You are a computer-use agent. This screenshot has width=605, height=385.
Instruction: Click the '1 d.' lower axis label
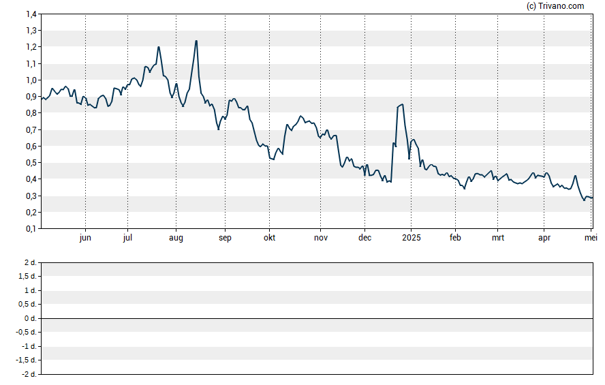point(31,290)
